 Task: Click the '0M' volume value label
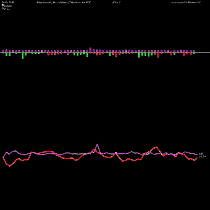[201, 154]
